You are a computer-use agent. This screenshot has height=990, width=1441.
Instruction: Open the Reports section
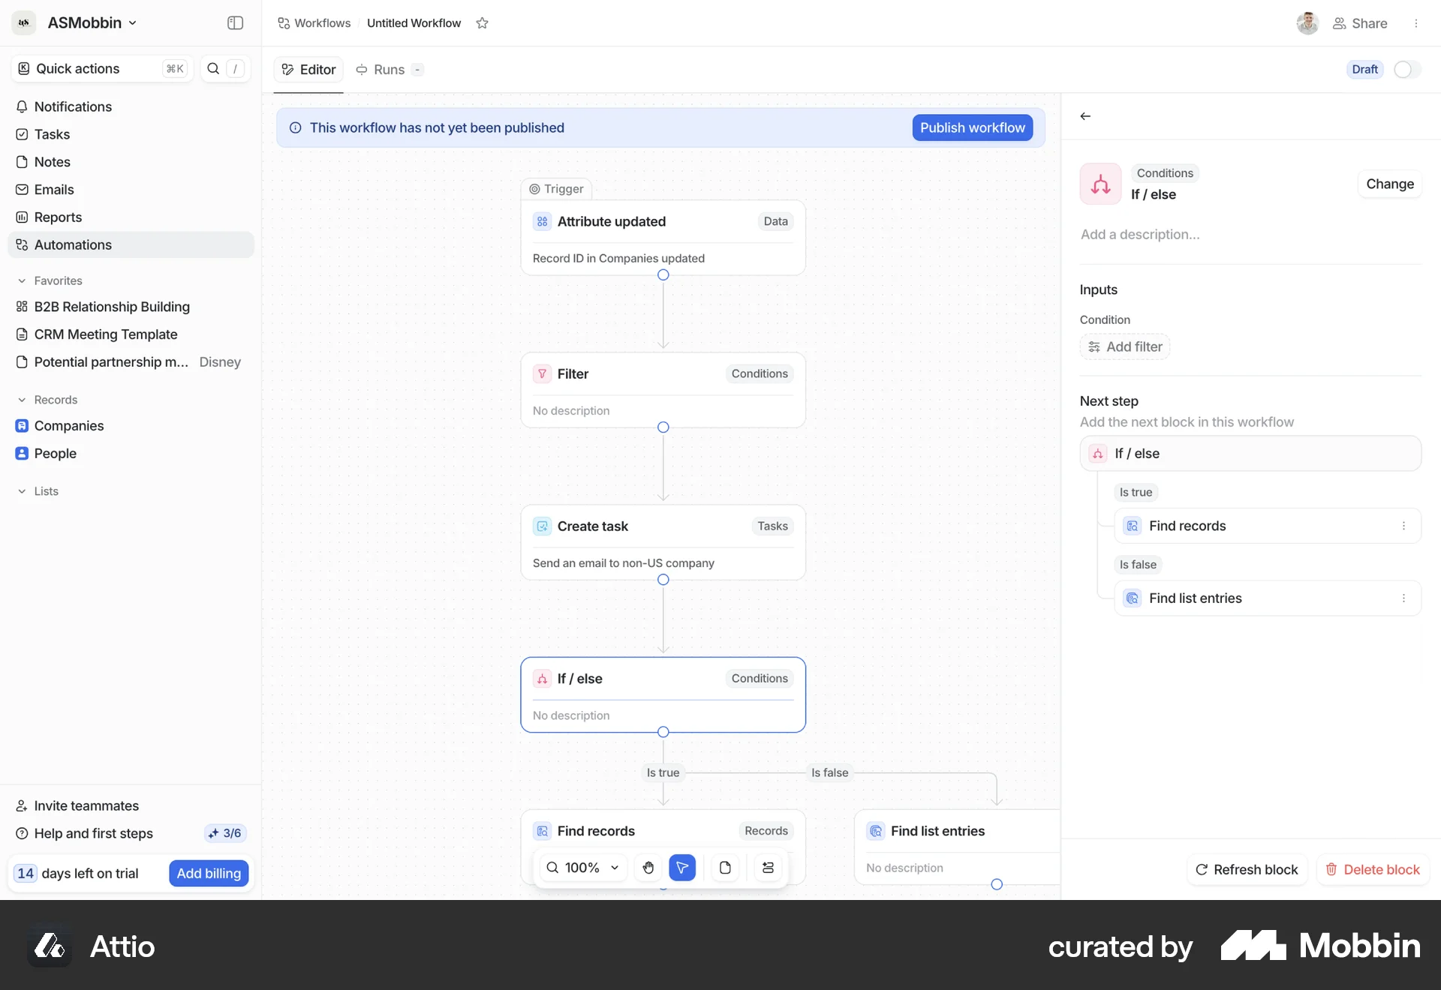57,217
